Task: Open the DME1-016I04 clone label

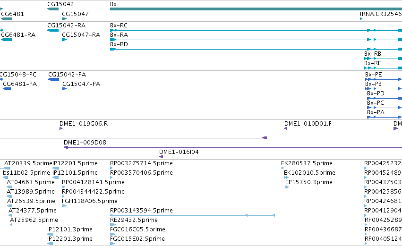Action: point(179,152)
